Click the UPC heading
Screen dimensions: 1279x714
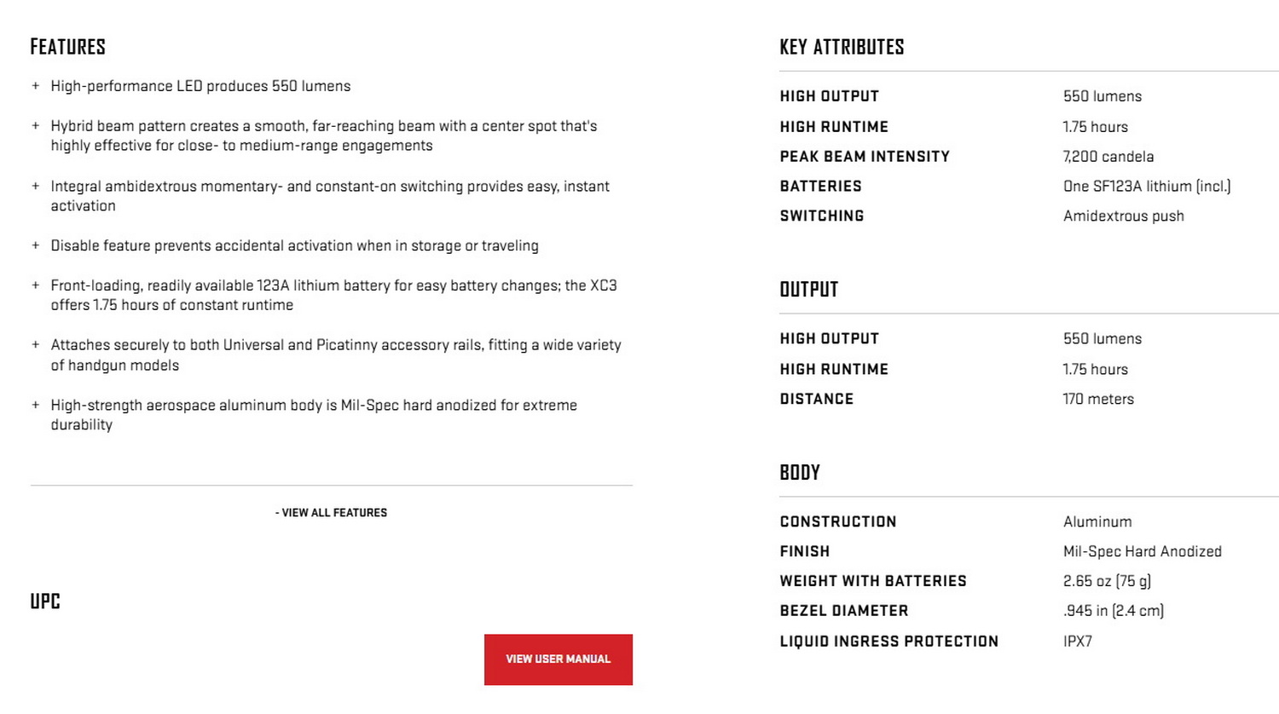coord(45,602)
